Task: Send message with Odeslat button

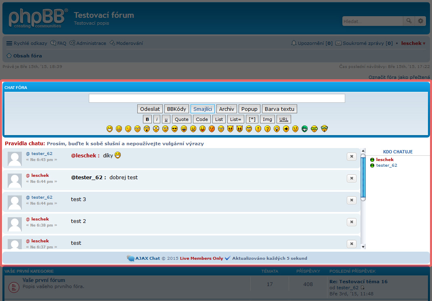Action: (150, 109)
